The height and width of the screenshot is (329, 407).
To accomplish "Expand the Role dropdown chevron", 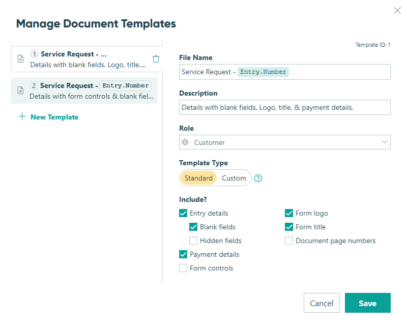I will click(x=385, y=142).
